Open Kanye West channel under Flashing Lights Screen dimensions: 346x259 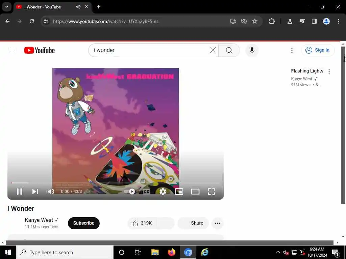[301, 79]
